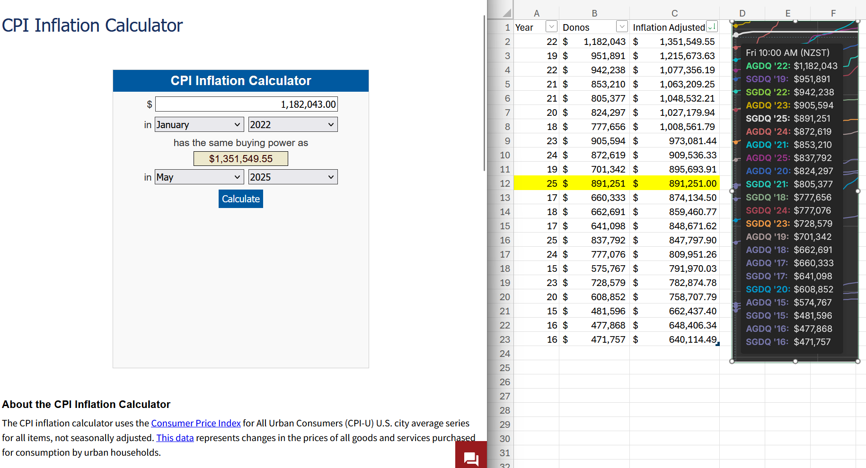866x468 pixels.
Task: Click cell with adjusted value 640,114.49
Action: tap(674, 339)
